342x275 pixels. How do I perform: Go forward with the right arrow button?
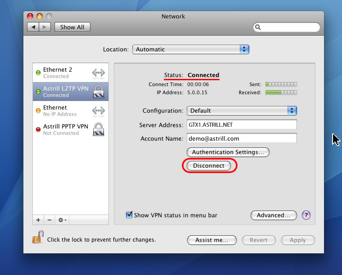45,27
